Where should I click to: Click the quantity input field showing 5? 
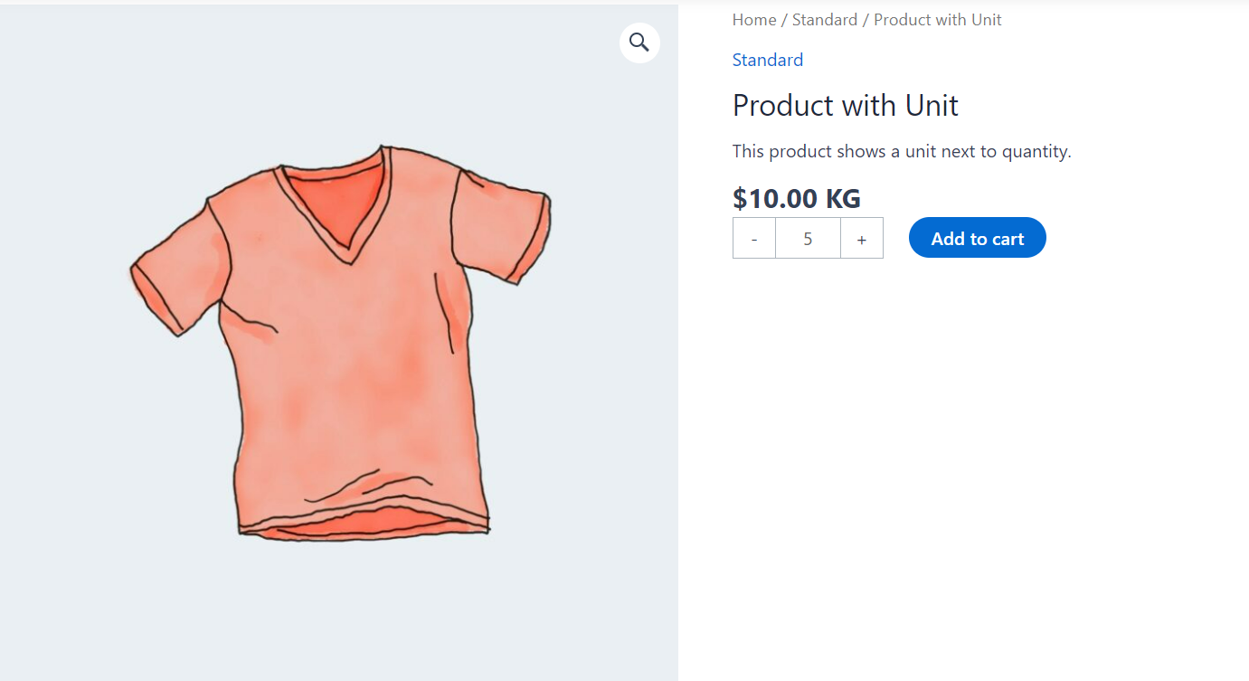point(808,237)
